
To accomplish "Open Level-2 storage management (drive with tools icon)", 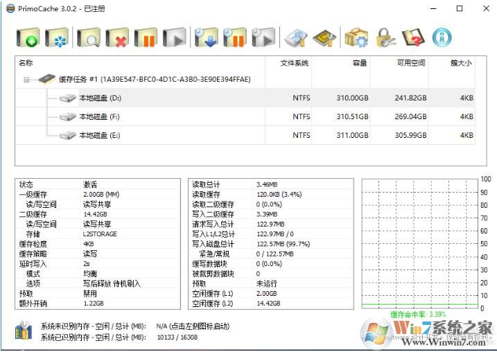I will click(x=296, y=37).
